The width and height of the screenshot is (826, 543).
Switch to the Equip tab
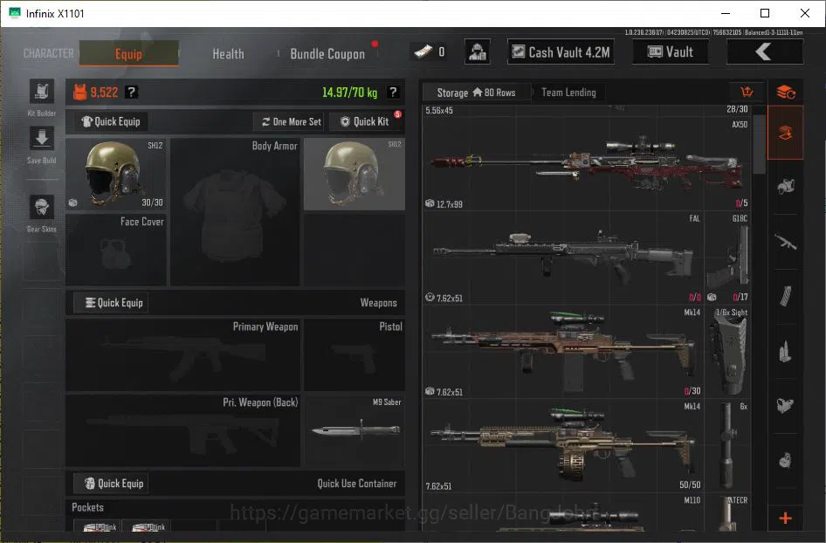pyautogui.click(x=129, y=54)
